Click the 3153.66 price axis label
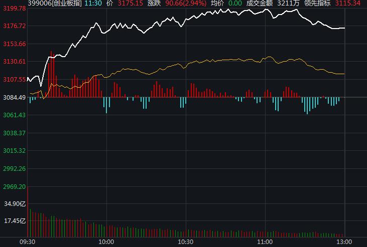This screenshot has height=247, width=367. coord(14,44)
